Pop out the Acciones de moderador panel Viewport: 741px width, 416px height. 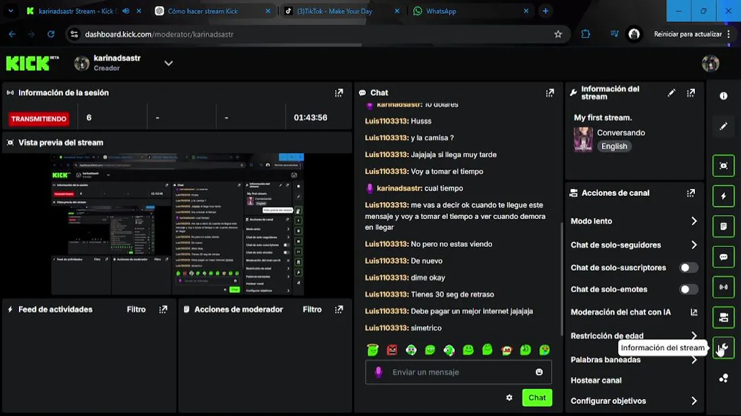[x=339, y=309]
